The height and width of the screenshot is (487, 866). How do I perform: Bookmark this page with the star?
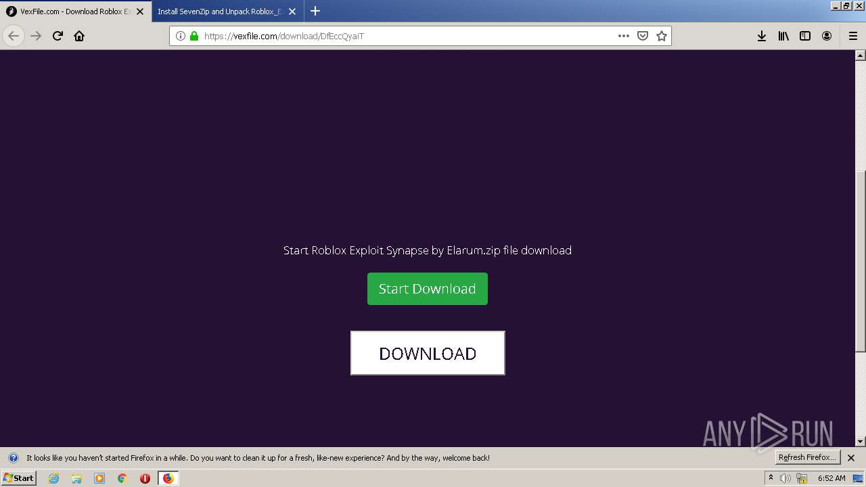(x=662, y=36)
